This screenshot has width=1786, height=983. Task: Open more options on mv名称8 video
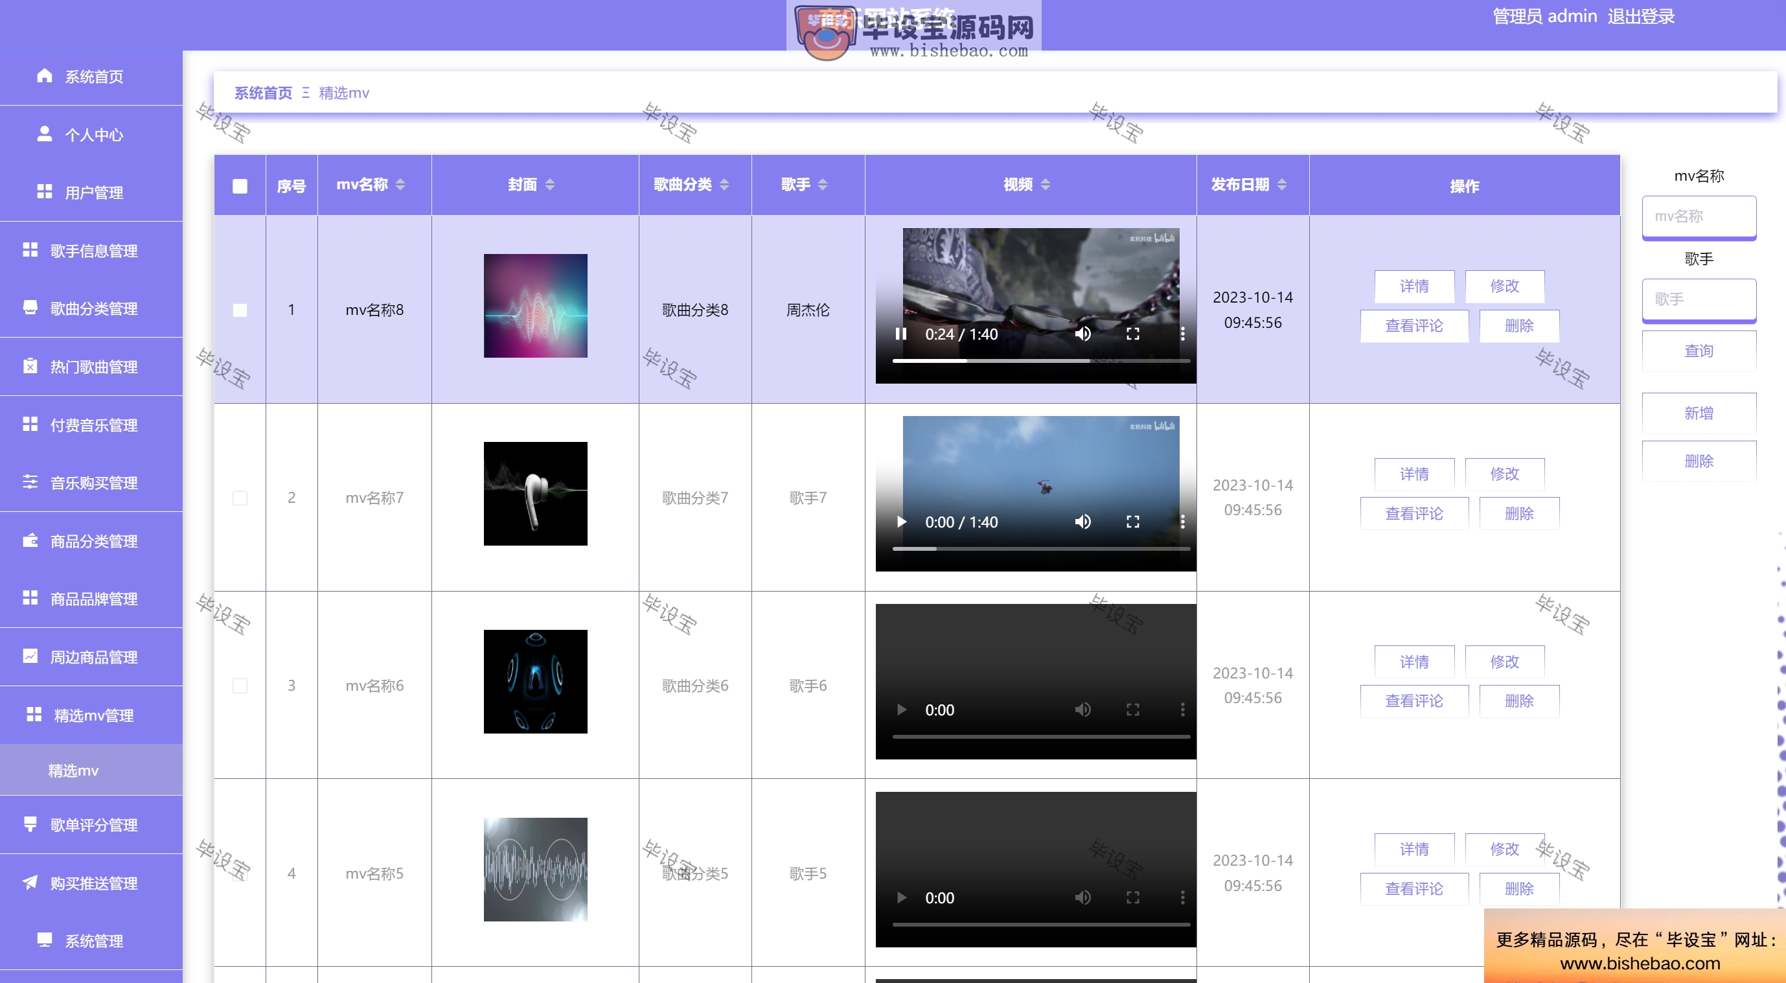pos(1182,334)
